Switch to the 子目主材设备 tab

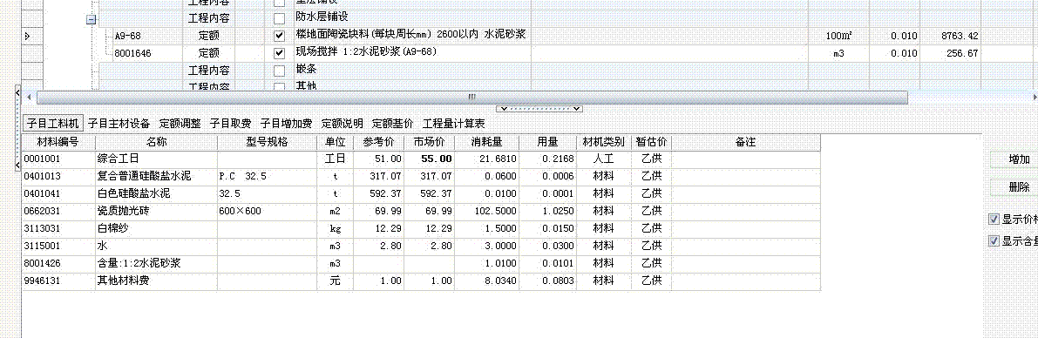tap(119, 123)
